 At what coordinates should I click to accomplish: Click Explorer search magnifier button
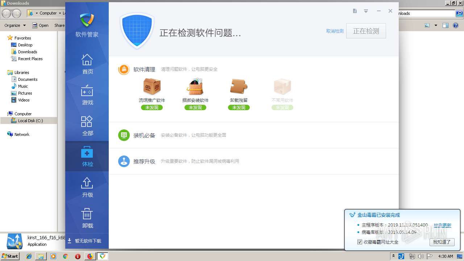tap(459, 13)
